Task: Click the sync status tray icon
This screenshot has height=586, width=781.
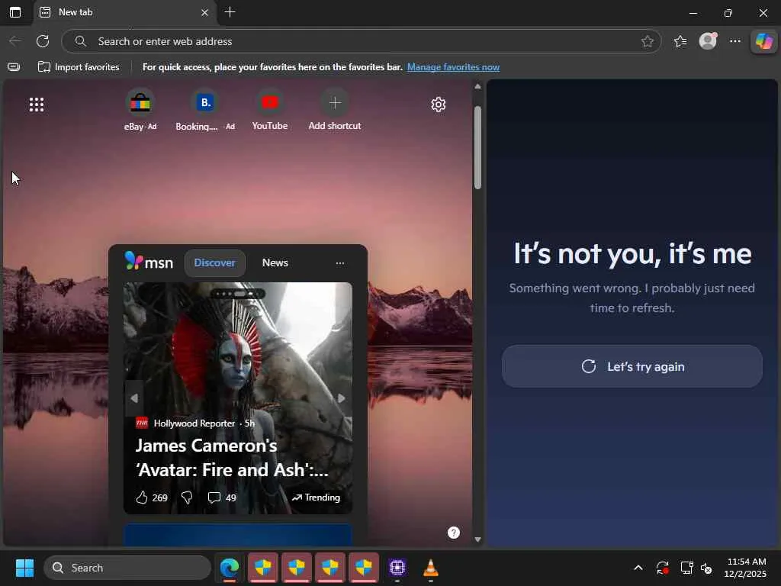Action: coord(663,568)
